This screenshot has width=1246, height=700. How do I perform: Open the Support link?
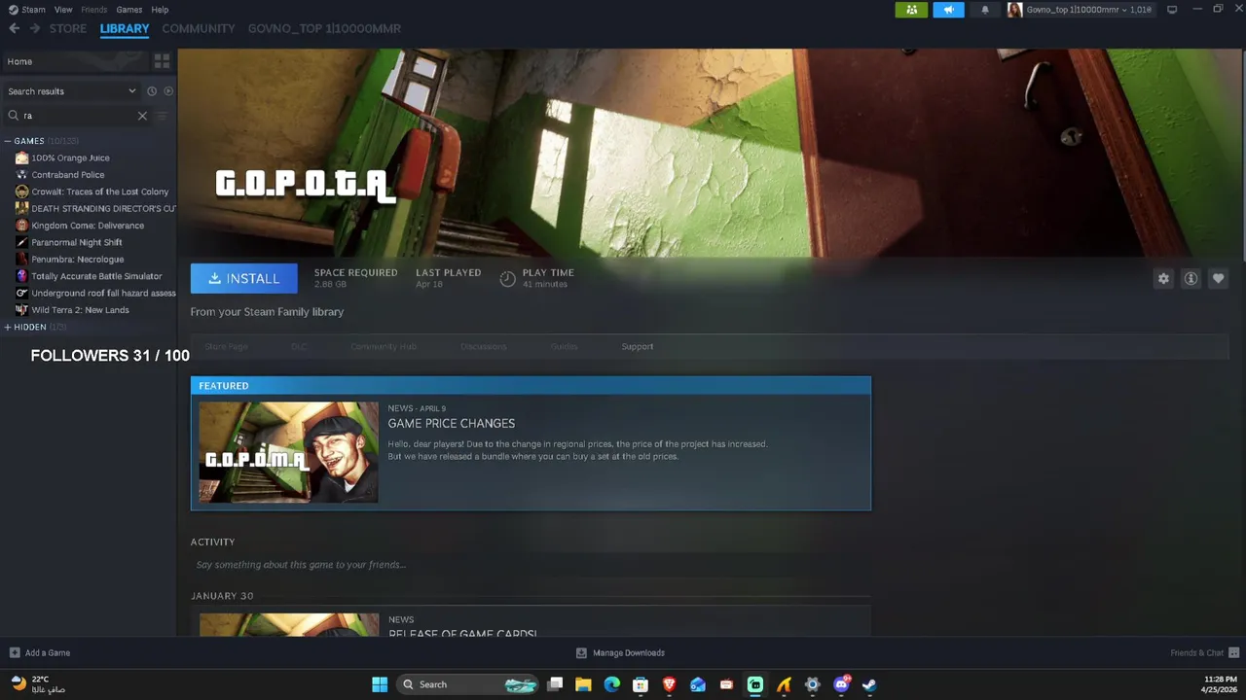coord(638,346)
